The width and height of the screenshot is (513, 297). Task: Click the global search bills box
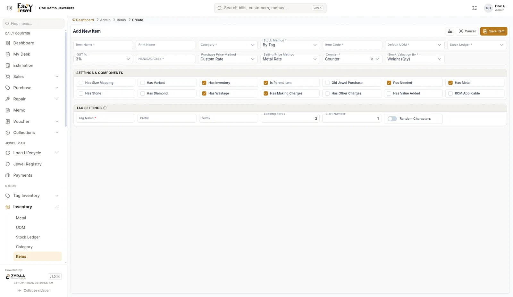(270, 8)
